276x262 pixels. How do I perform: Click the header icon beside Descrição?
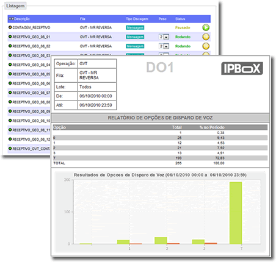tap(11, 19)
